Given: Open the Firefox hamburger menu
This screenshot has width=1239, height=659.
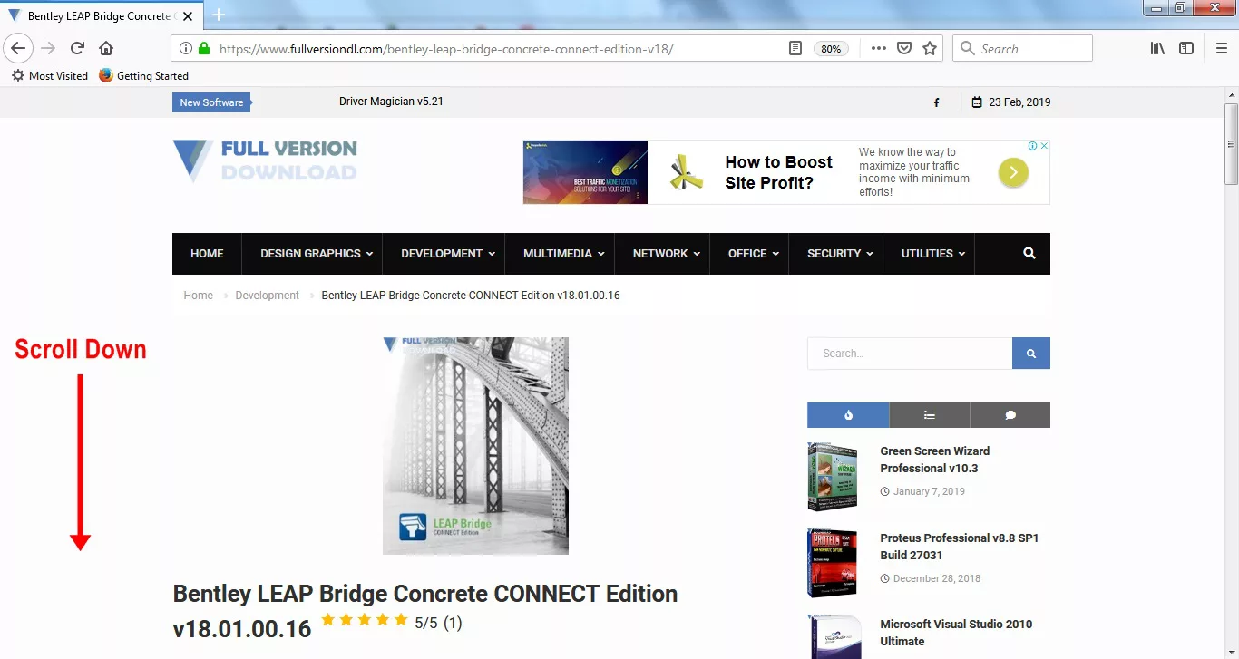Looking at the screenshot, I should (x=1222, y=49).
